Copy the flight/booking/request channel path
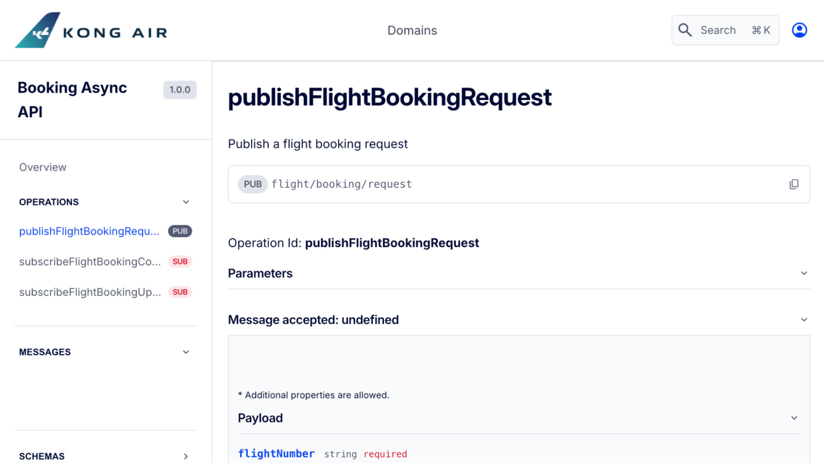Viewport: 824px width, 463px height. click(794, 184)
